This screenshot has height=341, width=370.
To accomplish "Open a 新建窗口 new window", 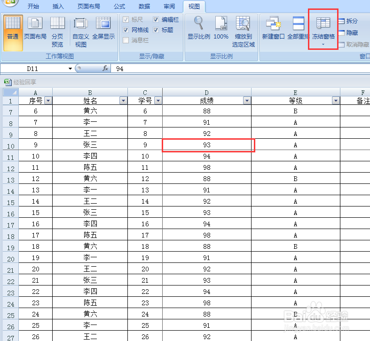I will tap(273, 29).
